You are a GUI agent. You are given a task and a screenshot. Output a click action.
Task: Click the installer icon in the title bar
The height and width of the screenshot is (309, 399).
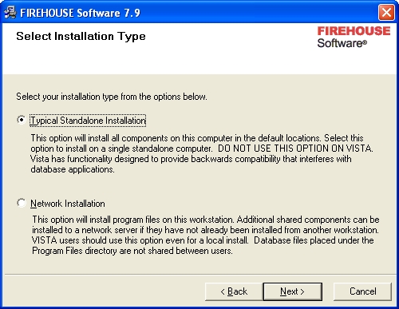(x=10, y=12)
